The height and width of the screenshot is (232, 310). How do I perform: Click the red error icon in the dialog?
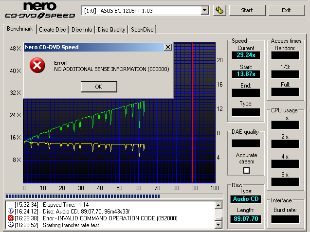point(37,65)
